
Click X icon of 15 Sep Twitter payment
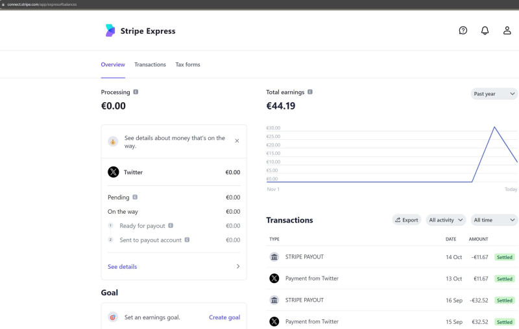point(274,321)
